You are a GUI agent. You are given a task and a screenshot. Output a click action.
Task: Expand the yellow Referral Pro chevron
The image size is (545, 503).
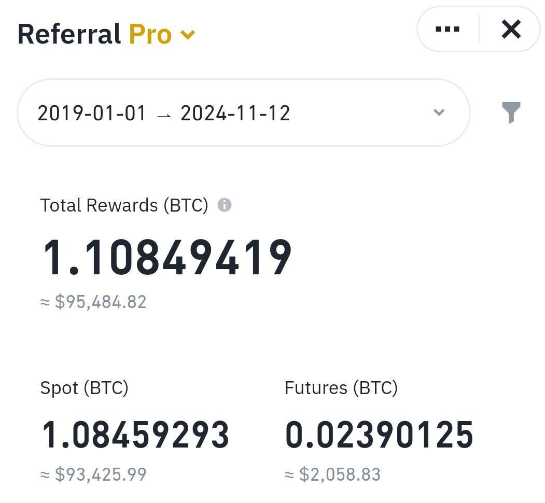pos(188,35)
